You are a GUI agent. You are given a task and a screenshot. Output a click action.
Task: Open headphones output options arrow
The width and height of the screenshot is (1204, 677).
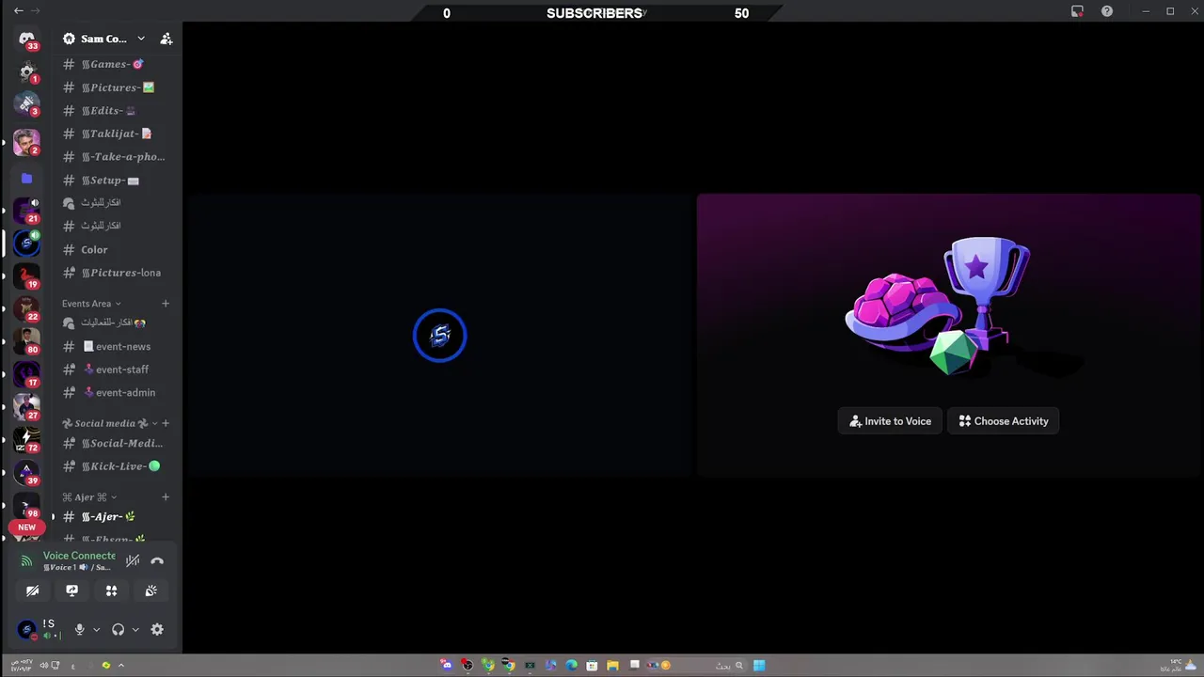[x=135, y=630]
